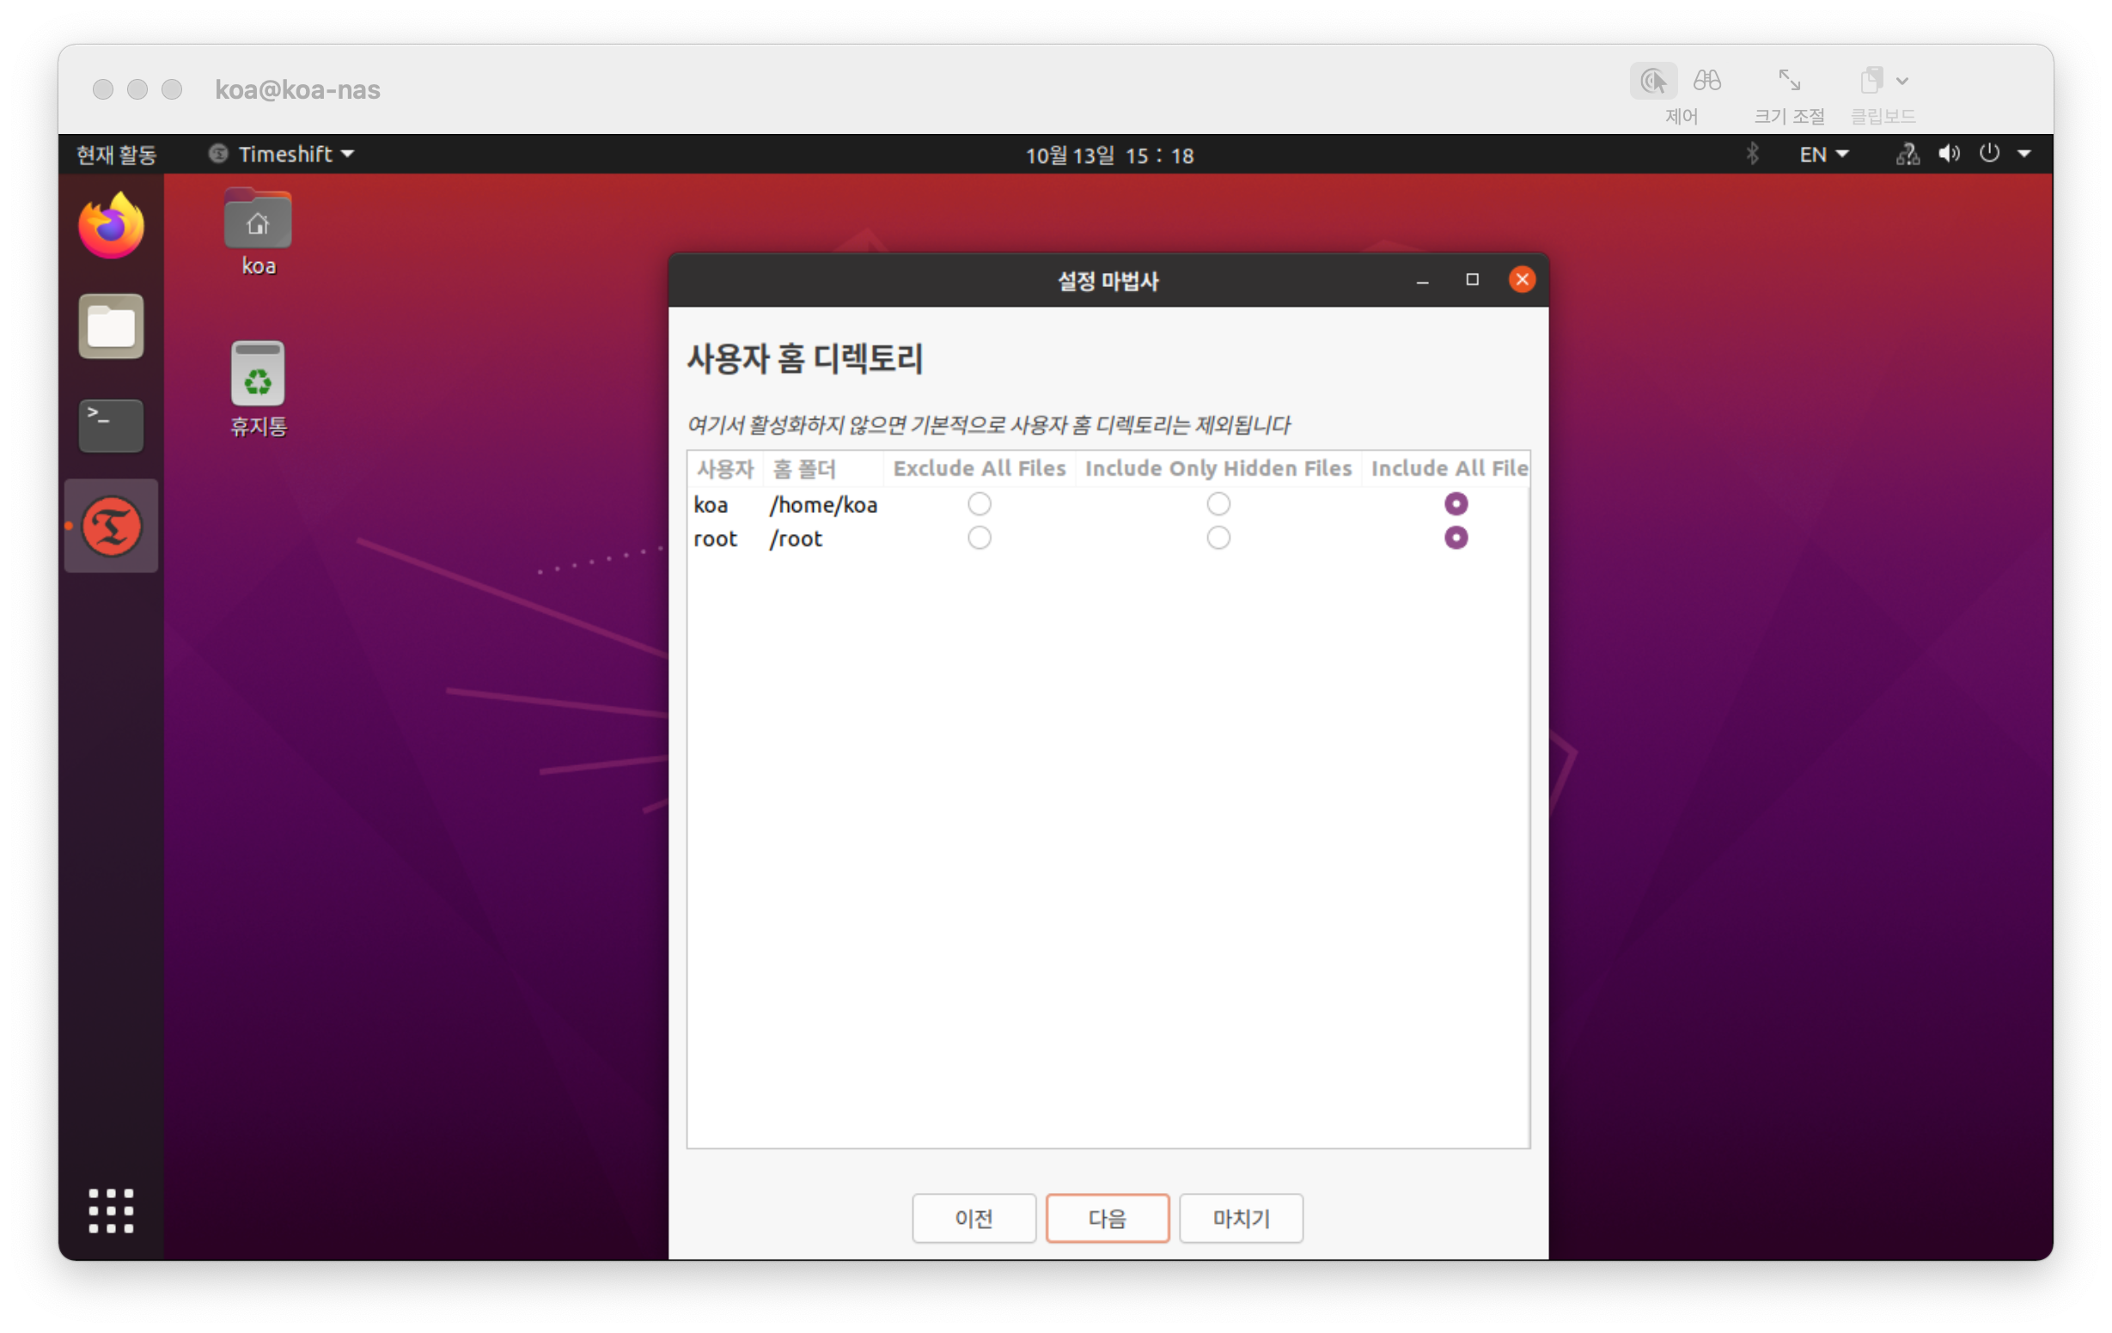
Task: Click the 다음 (Next) button
Action: (1107, 1217)
